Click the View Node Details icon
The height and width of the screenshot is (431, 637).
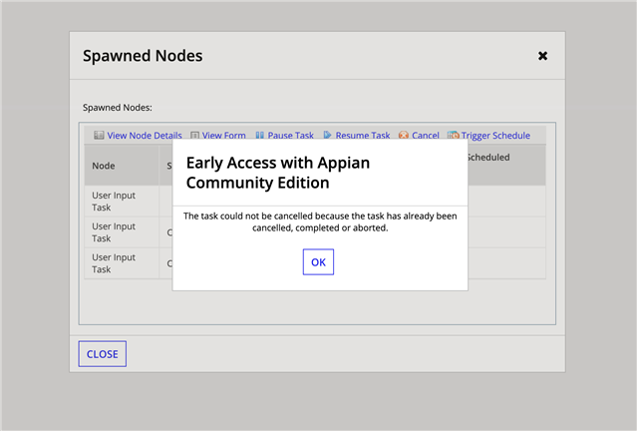click(x=99, y=135)
